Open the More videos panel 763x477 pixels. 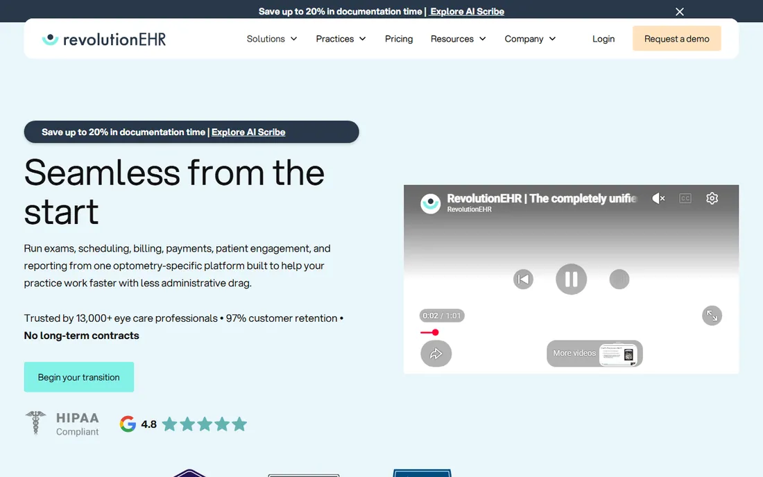pyautogui.click(x=594, y=354)
